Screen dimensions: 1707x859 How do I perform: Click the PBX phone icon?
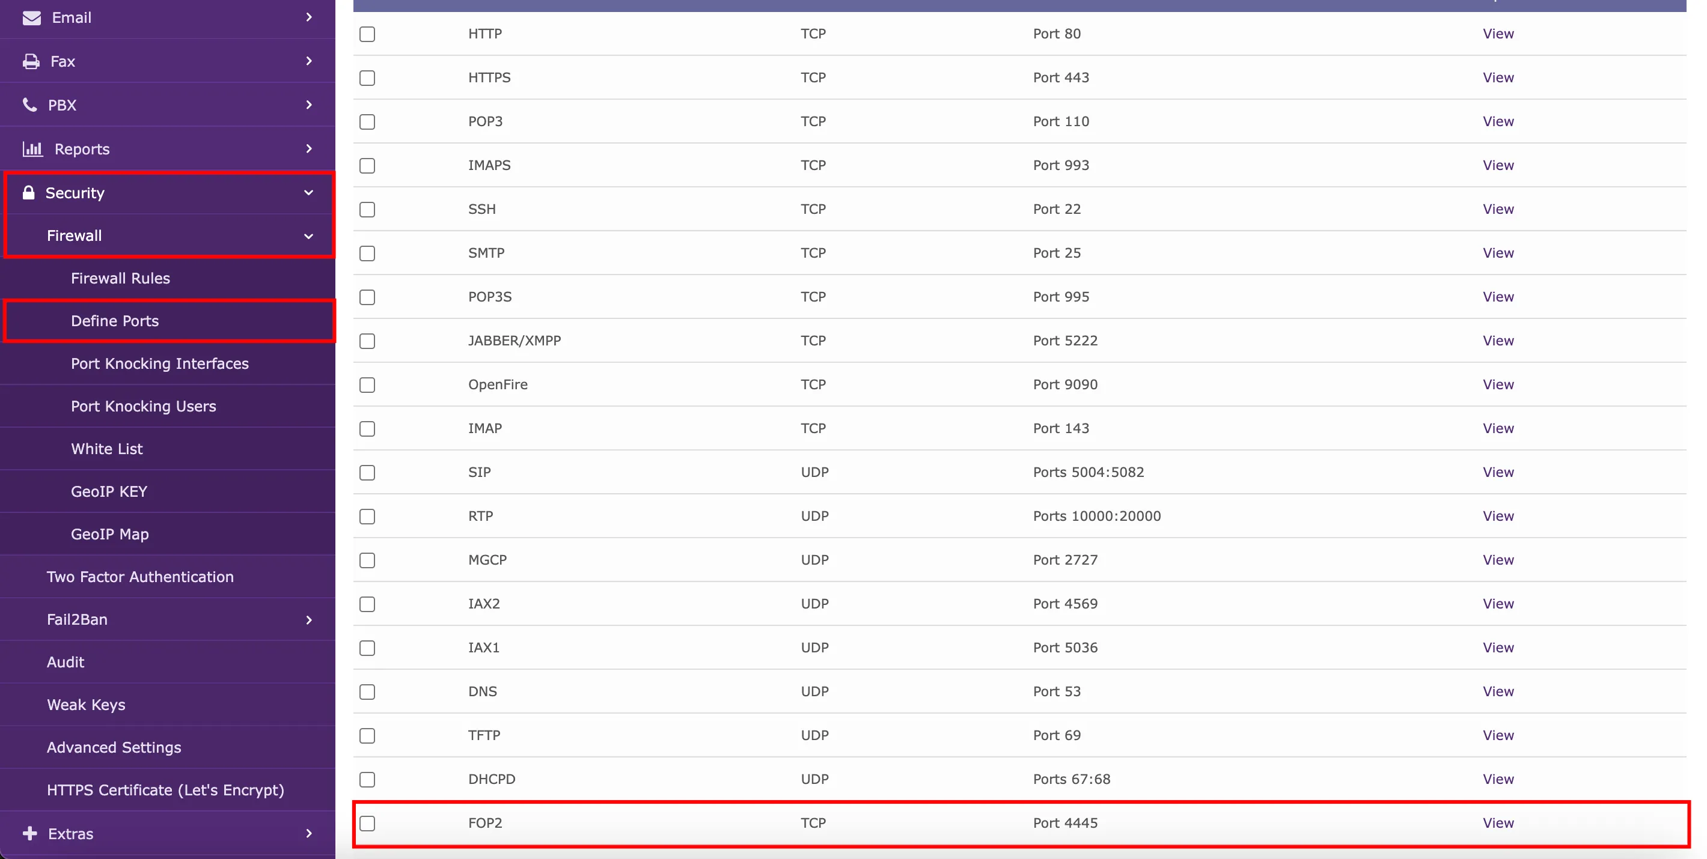[x=30, y=105]
